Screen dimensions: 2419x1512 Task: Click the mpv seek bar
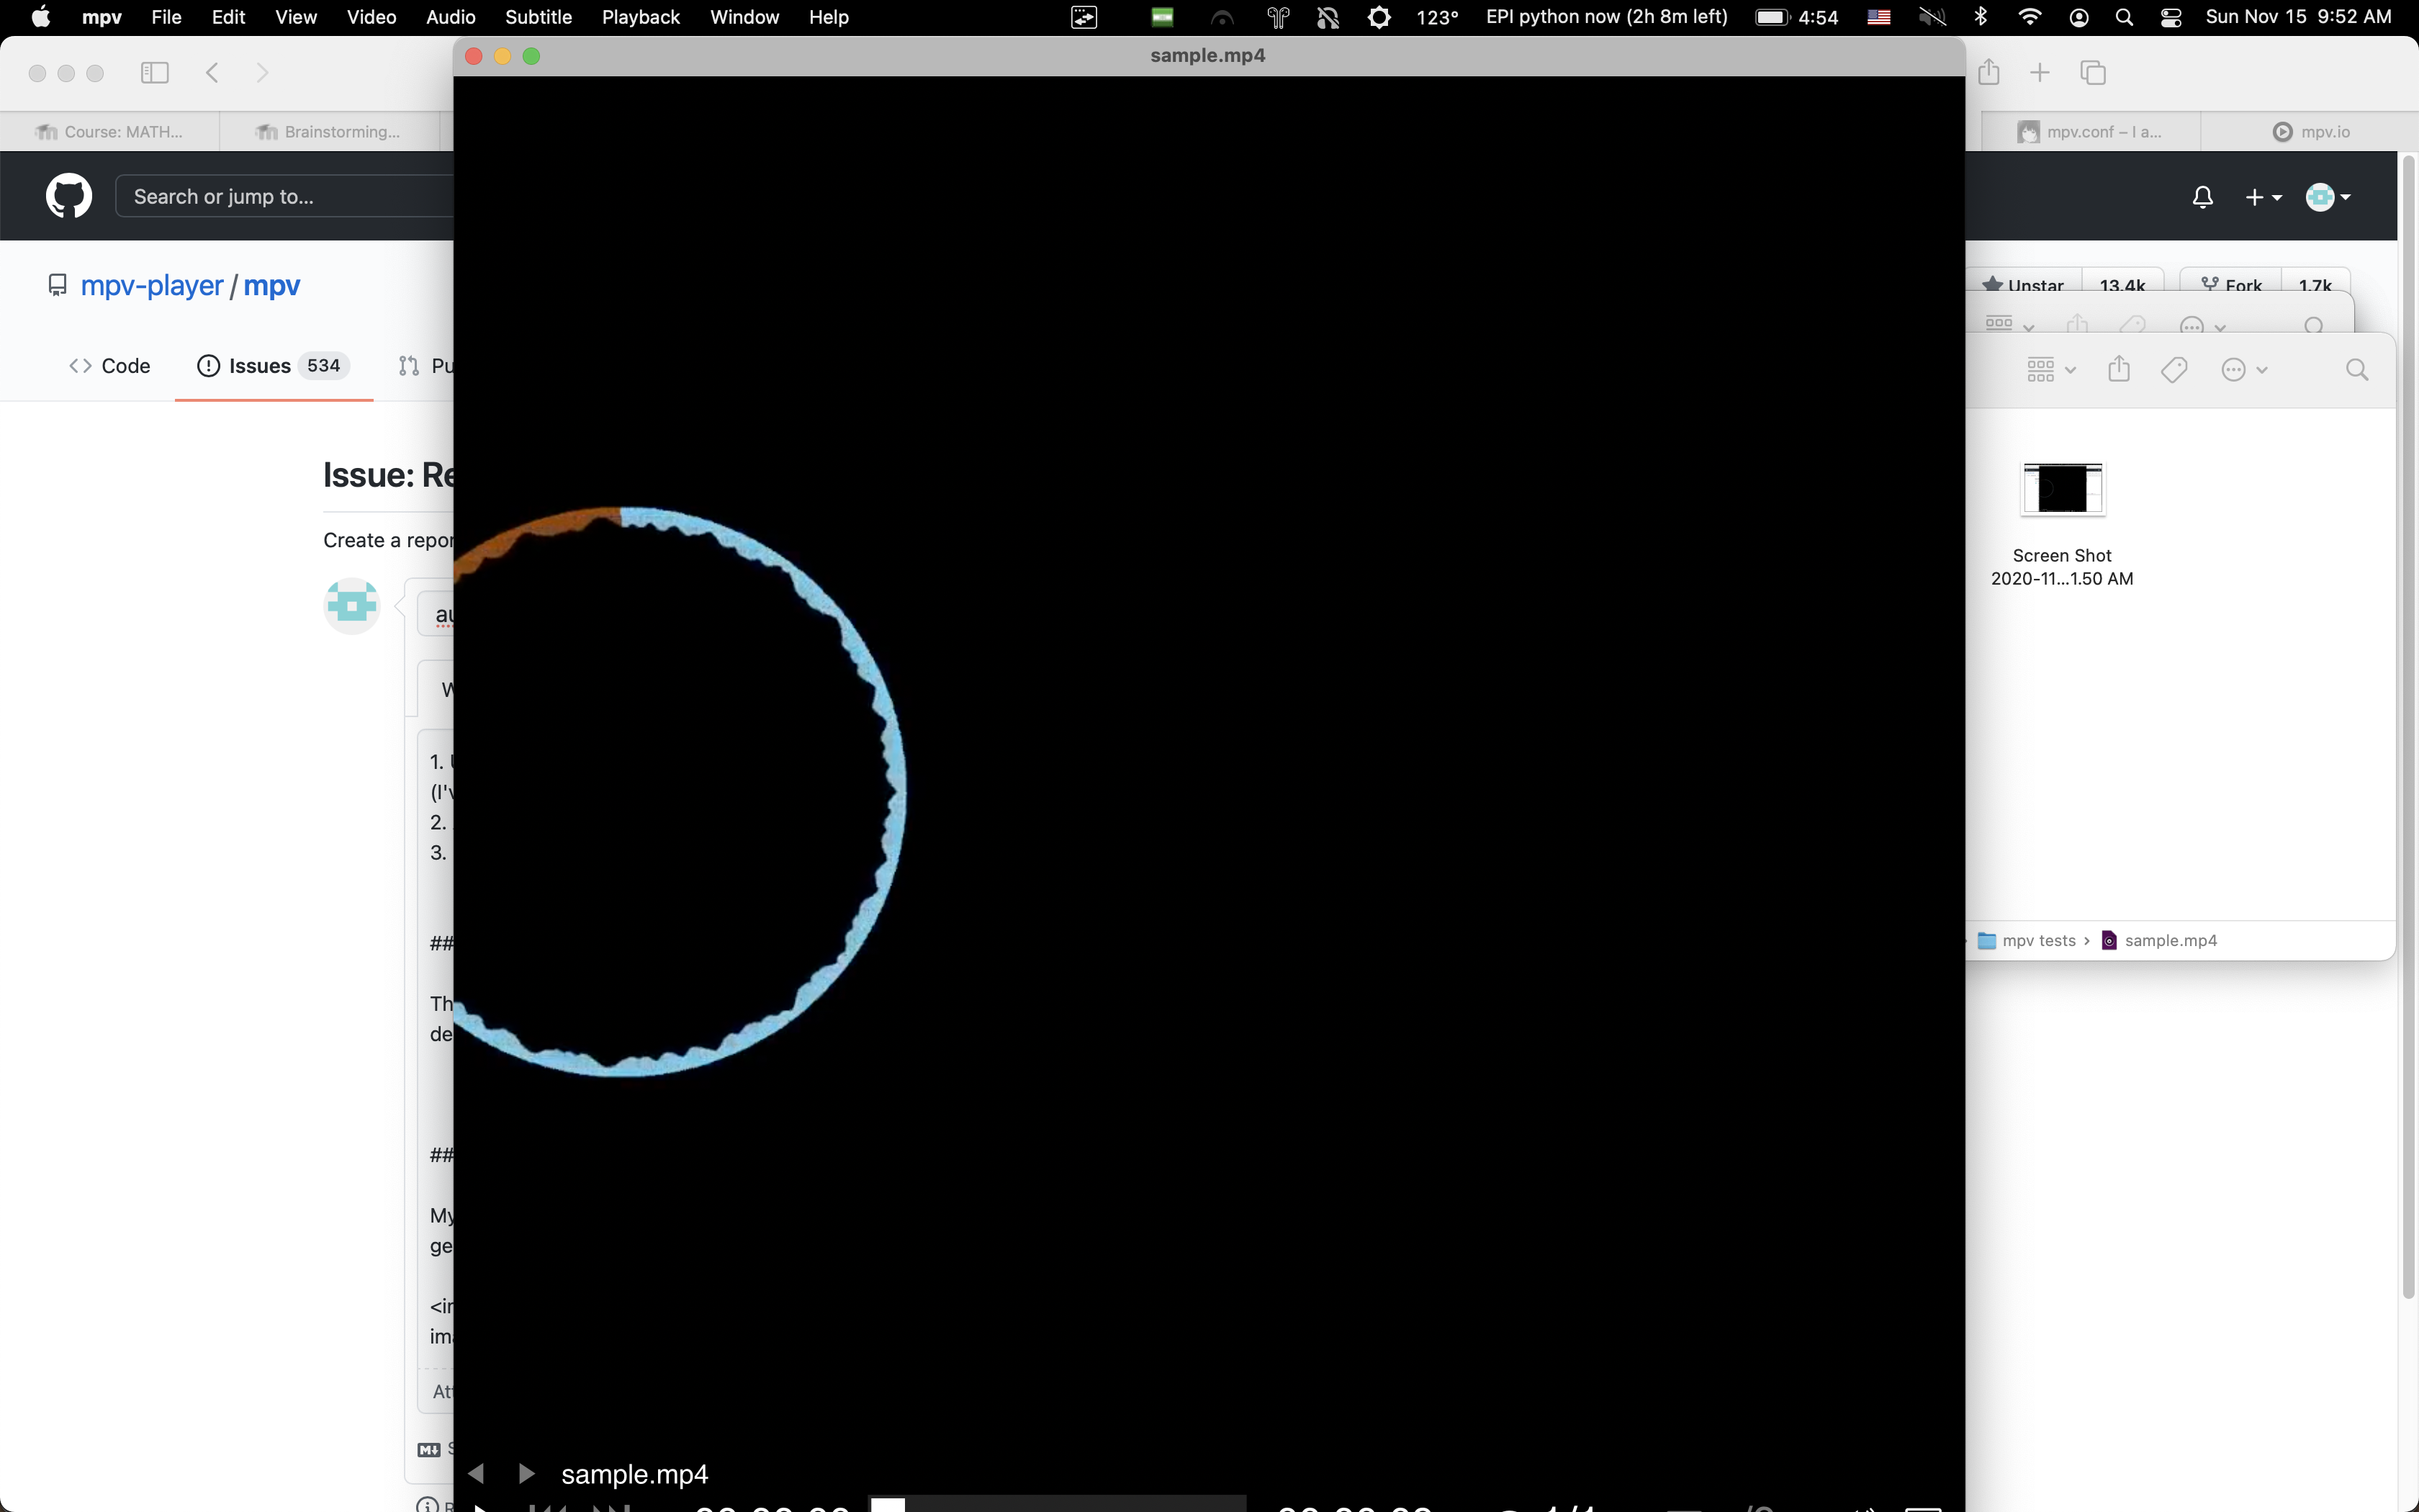[x=1058, y=1504]
